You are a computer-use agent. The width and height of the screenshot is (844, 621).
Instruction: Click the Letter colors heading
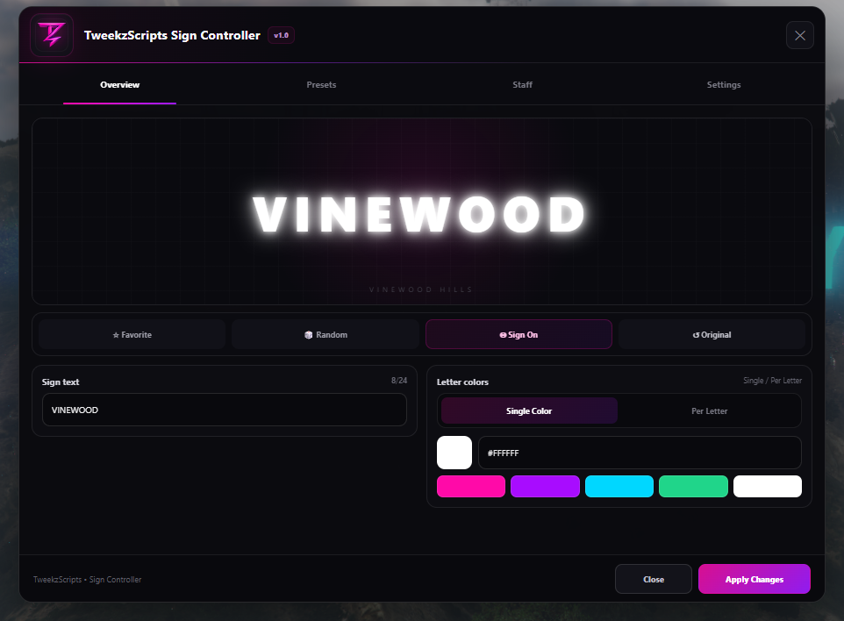click(x=462, y=382)
